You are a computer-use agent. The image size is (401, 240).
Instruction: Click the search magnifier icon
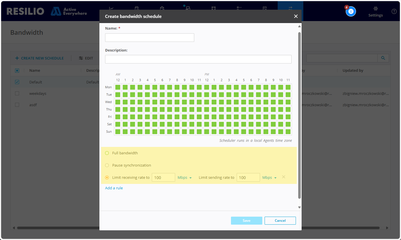tap(383, 58)
